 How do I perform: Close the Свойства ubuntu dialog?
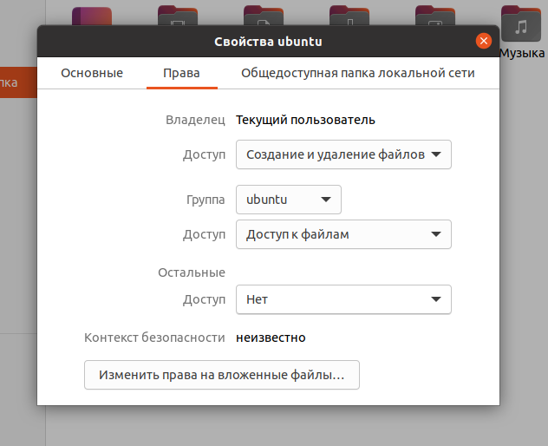(x=484, y=42)
